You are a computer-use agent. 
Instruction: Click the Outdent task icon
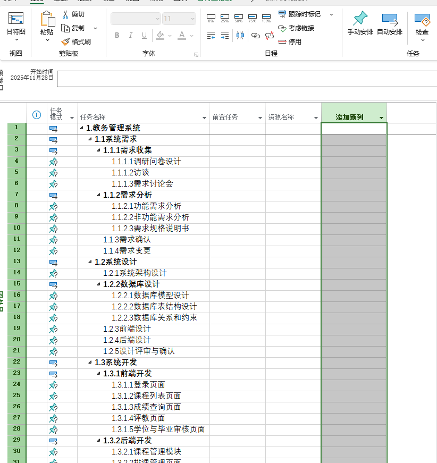211,36
